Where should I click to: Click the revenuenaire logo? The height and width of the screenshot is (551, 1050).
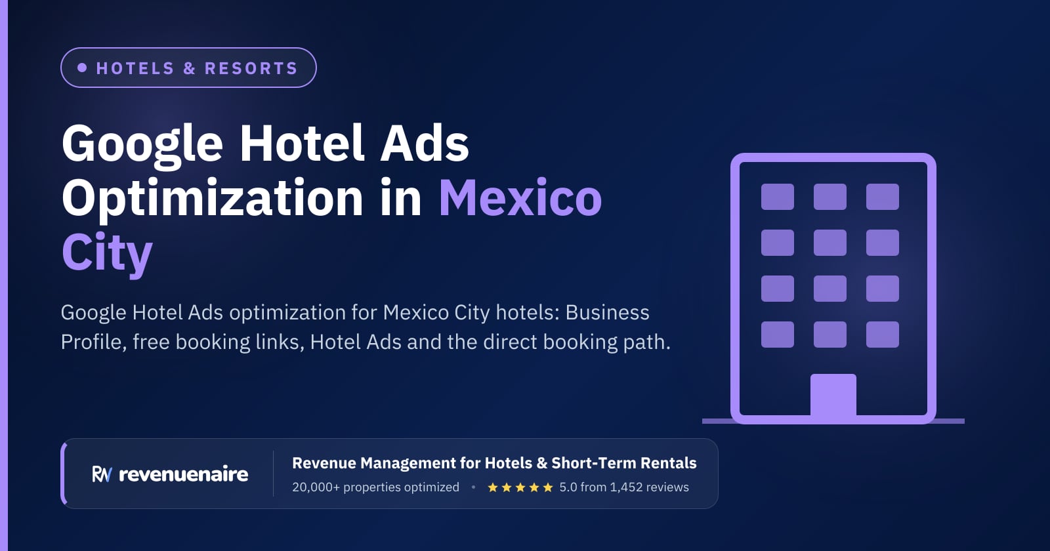click(x=170, y=474)
